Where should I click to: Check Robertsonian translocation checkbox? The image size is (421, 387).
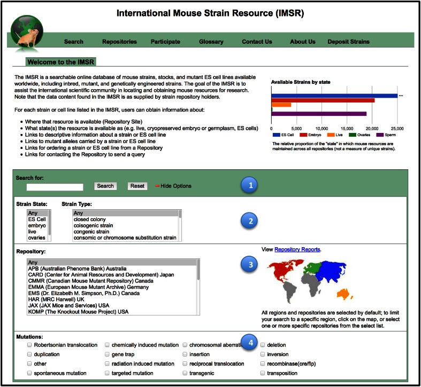click(29, 345)
